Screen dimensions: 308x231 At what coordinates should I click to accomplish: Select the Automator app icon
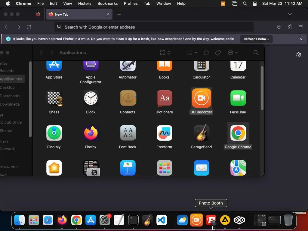[128, 66]
